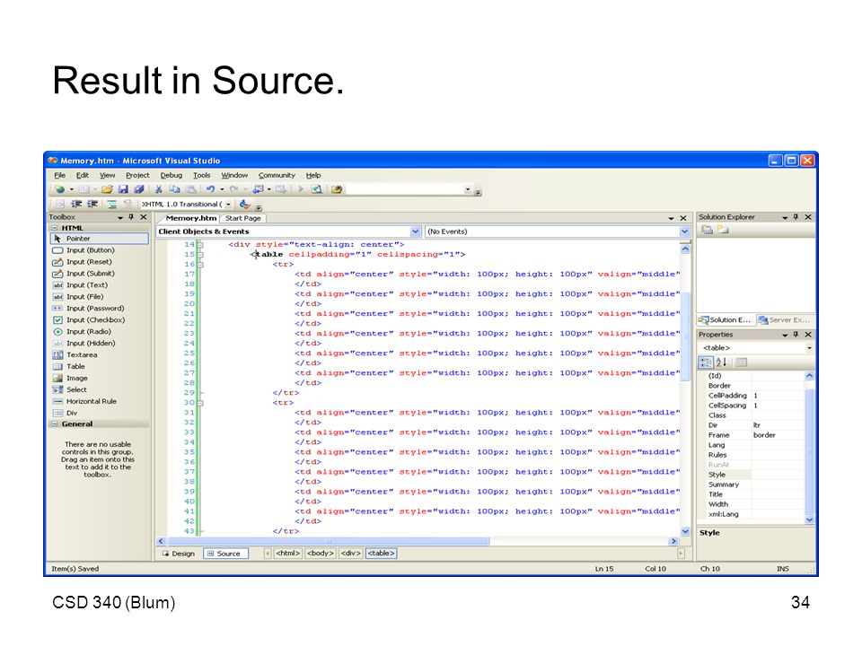The height and width of the screenshot is (646, 862).
Task: Select Table in the Toolbox
Action: (99, 366)
